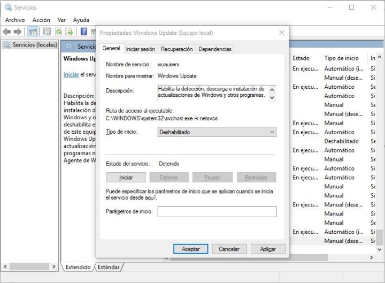Click the forward arrow in the toolbar
The height and width of the screenshot is (283, 385).
[x=18, y=32]
